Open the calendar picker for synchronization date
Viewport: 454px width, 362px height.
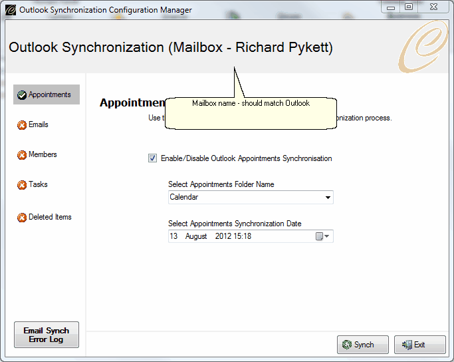tap(322, 236)
